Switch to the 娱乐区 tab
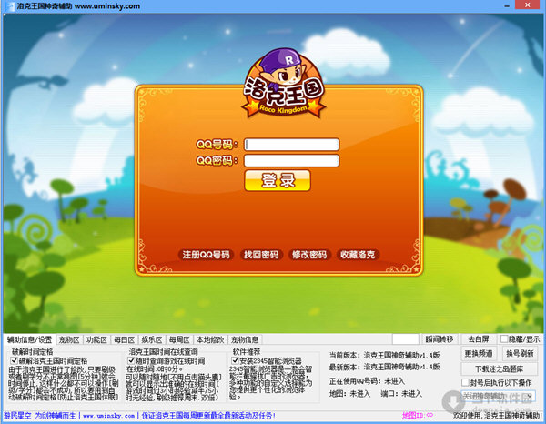Viewport: 546px width, 424px height. [152, 339]
